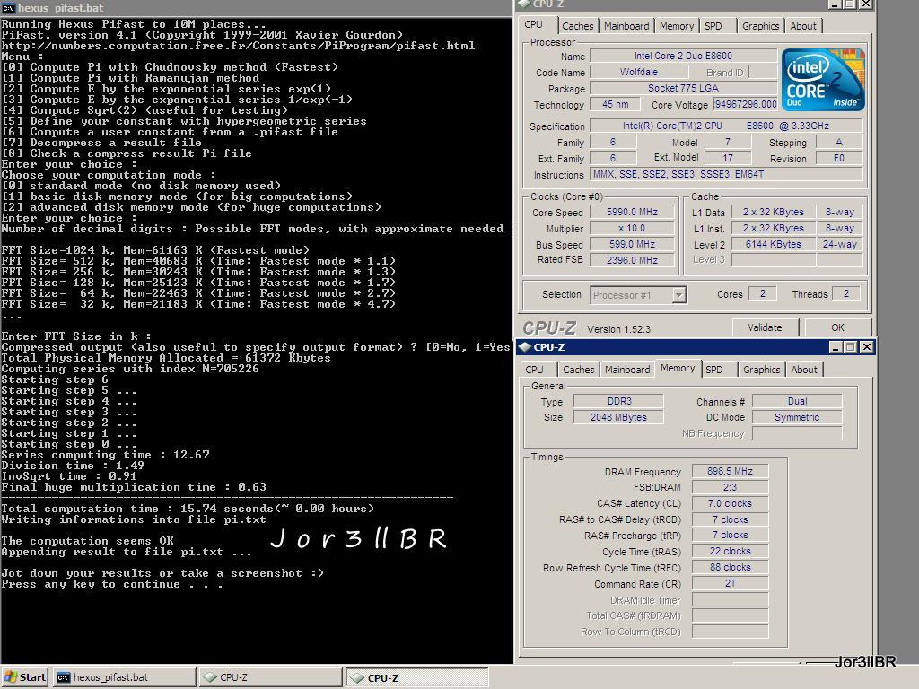Click the DC Mode value Symmetric

[x=797, y=417]
